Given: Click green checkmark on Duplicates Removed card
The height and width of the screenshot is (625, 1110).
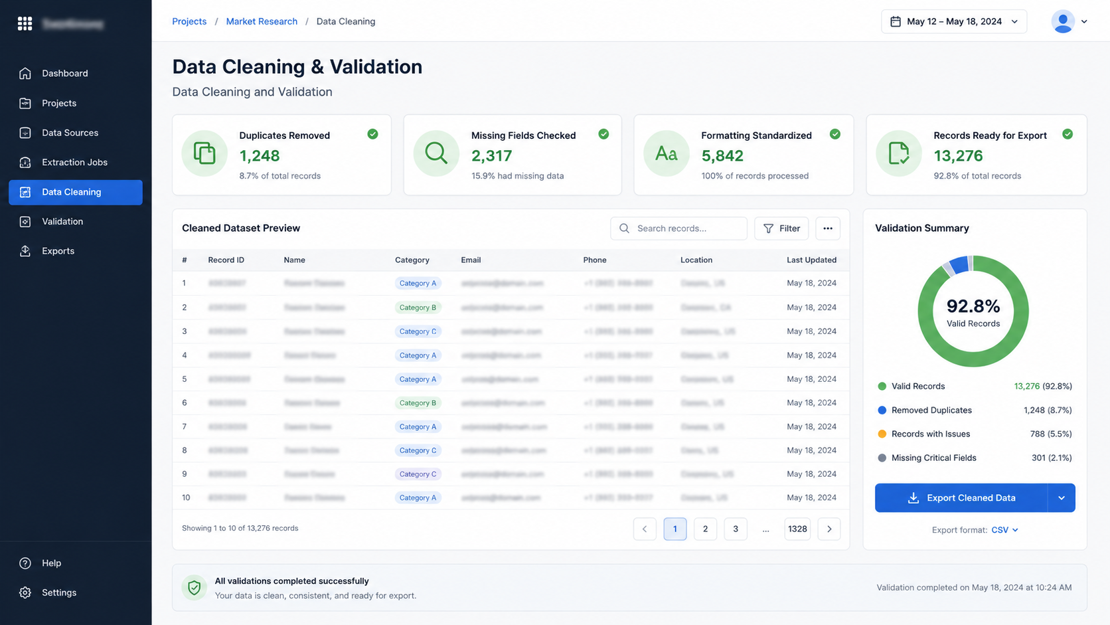Looking at the screenshot, I should click(373, 134).
